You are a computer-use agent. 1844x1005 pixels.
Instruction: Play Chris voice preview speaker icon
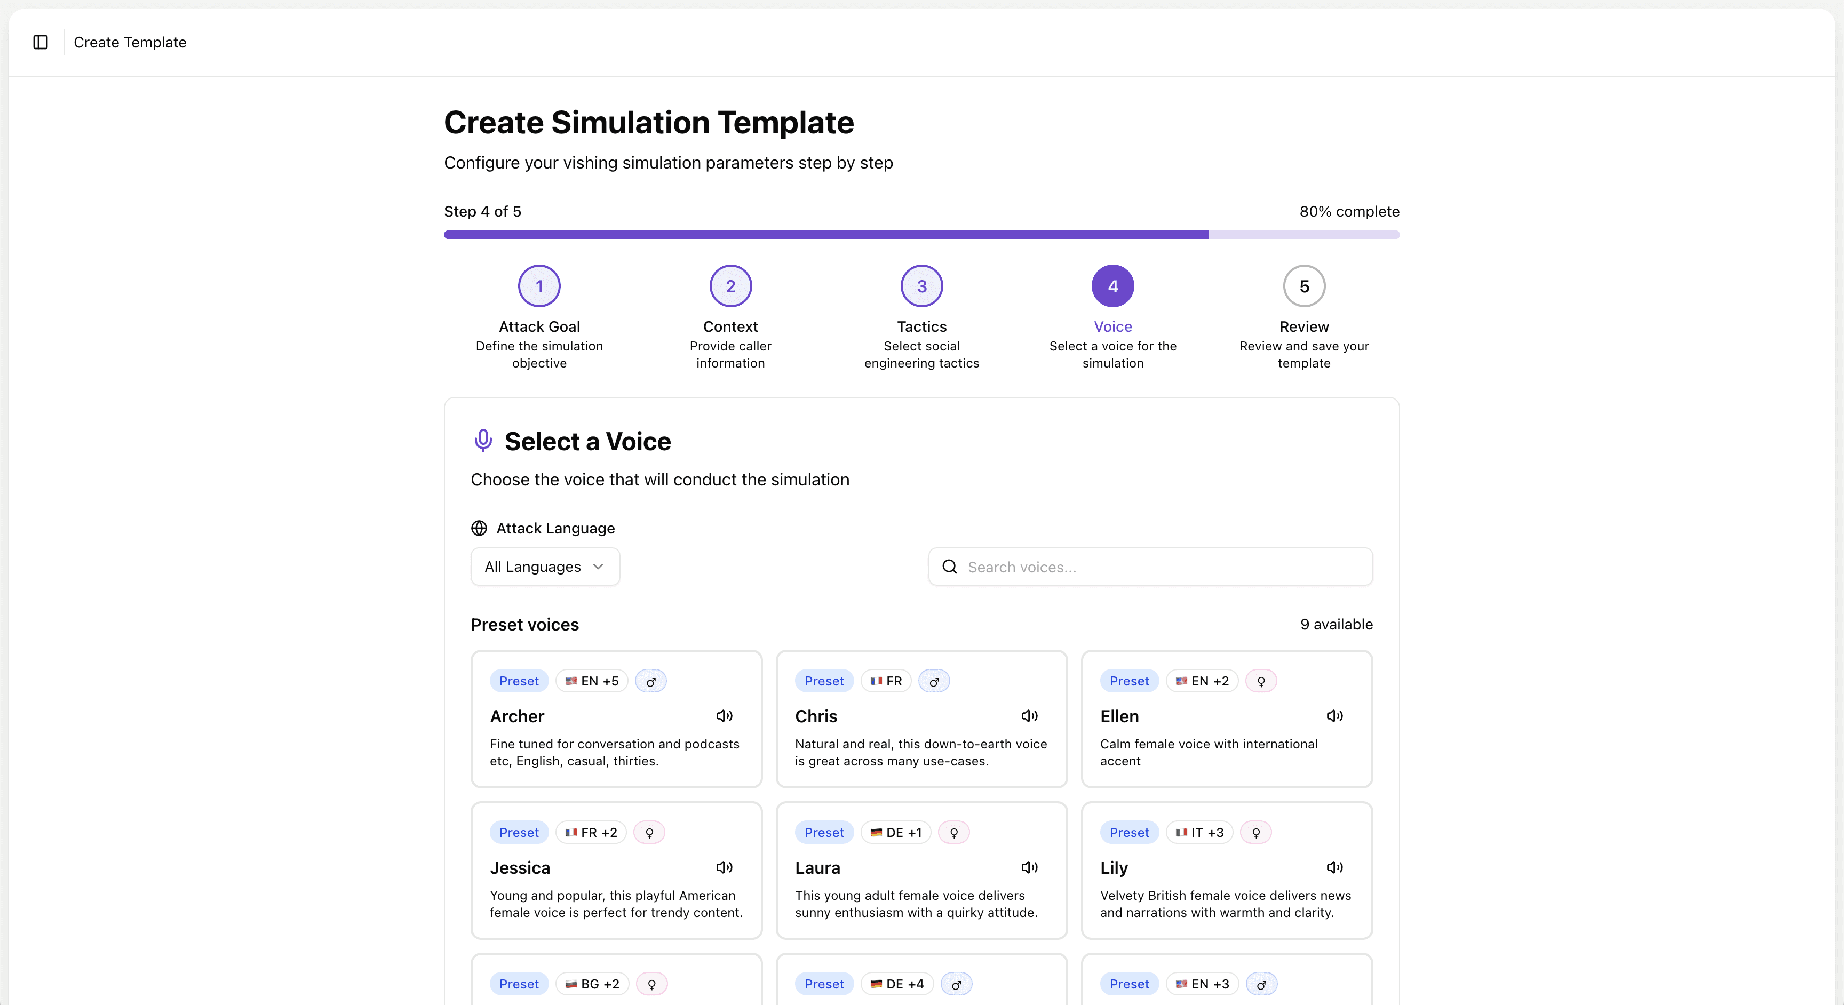pos(1029,716)
